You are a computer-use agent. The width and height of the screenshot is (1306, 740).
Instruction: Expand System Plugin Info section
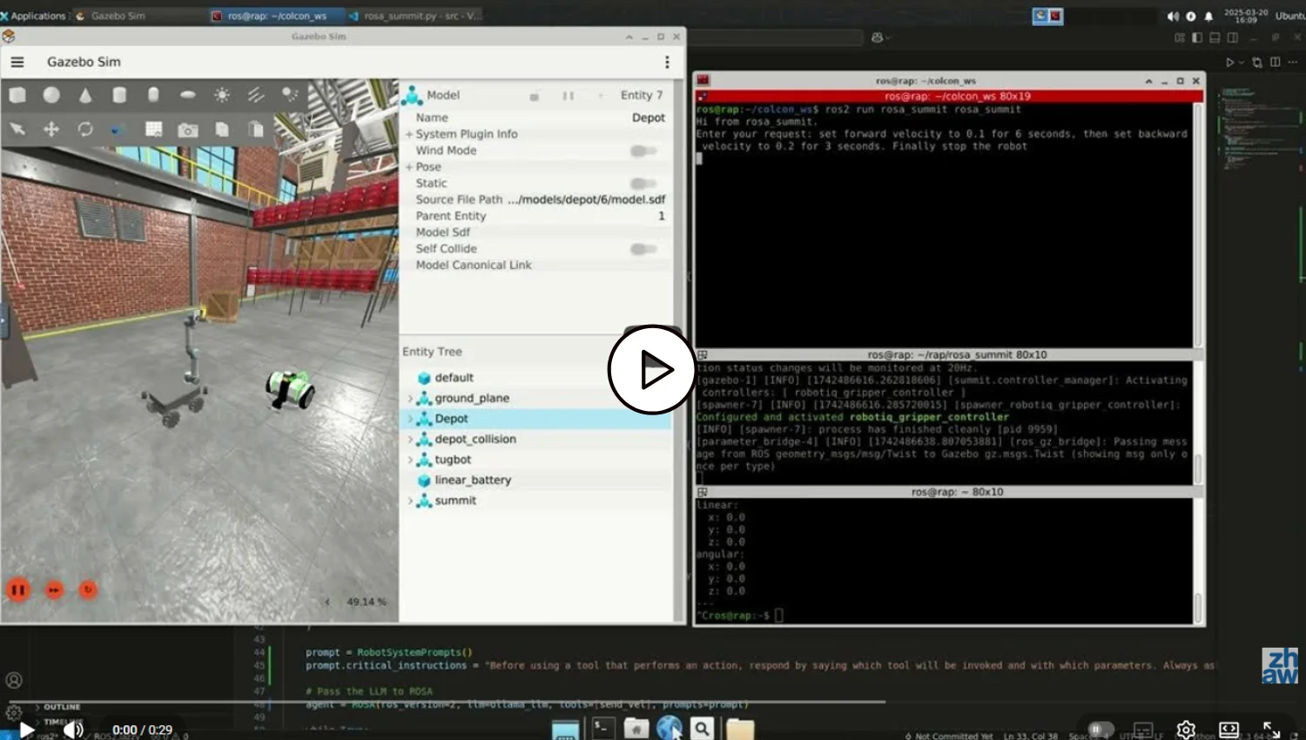click(409, 134)
